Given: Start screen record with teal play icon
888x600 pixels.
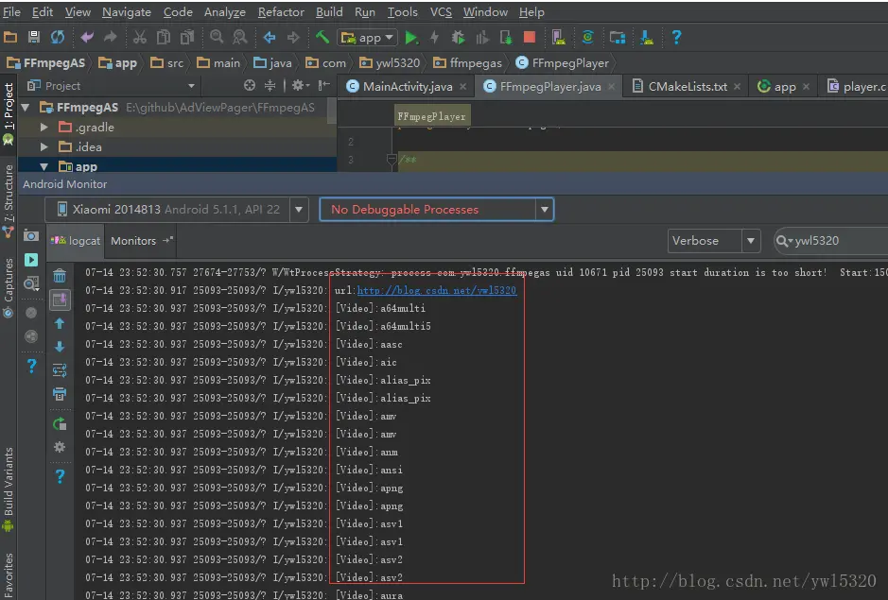Looking at the screenshot, I should pyautogui.click(x=31, y=259).
